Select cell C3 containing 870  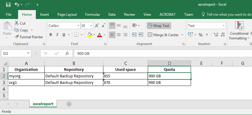pos(126,83)
